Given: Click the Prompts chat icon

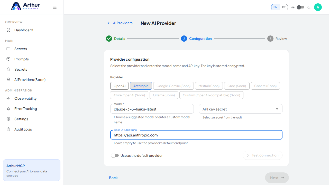Looking at the screenshot, I should 8,59.
